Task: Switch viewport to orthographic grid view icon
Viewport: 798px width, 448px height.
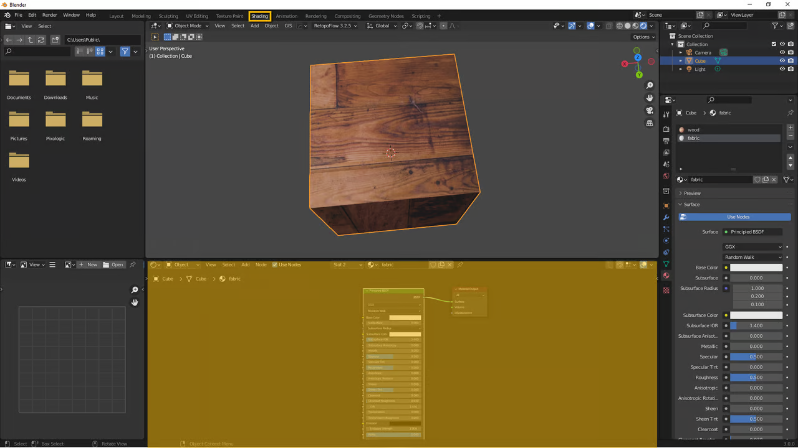Action: pos(650,123)
